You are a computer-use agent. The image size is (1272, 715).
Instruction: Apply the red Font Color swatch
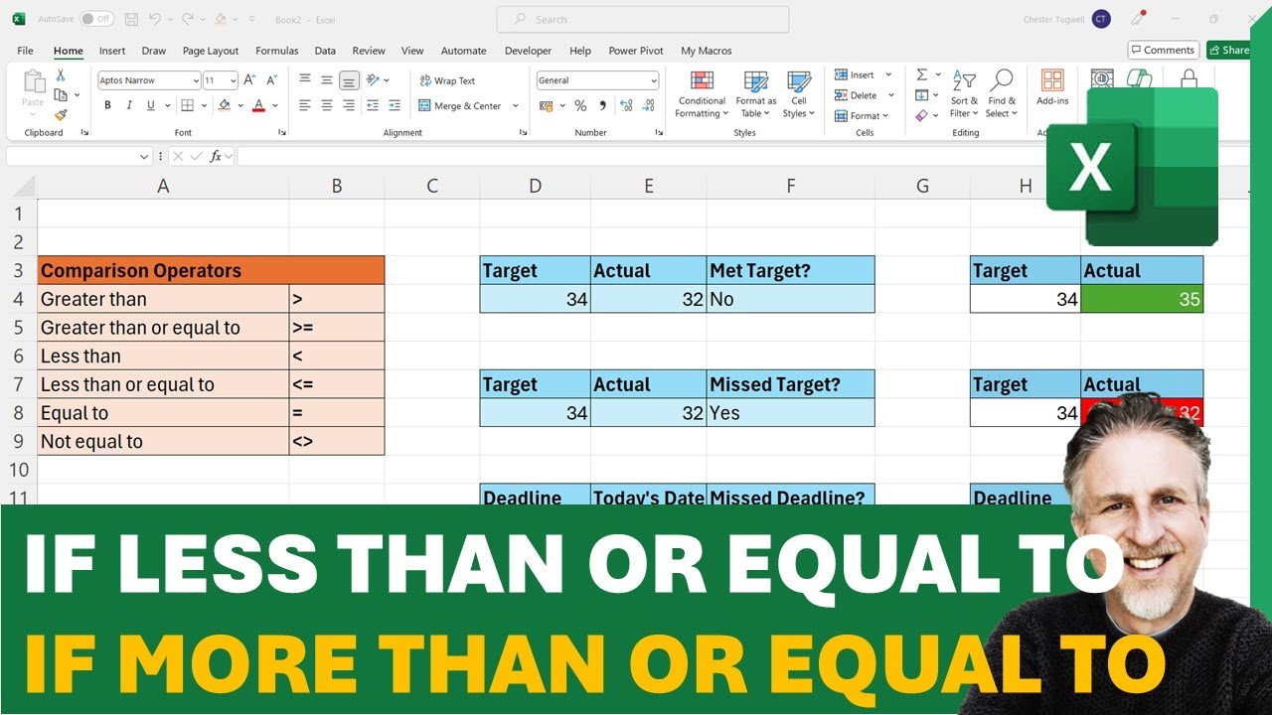point(258,105)
